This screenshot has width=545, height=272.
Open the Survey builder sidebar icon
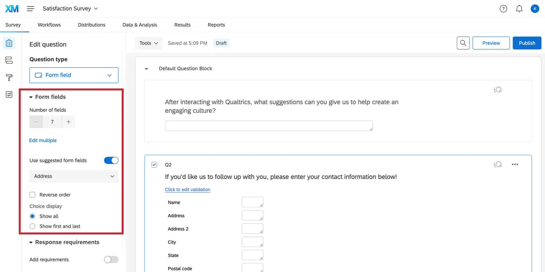pos(9,43)
